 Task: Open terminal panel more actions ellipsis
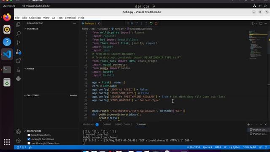(256, 125)
